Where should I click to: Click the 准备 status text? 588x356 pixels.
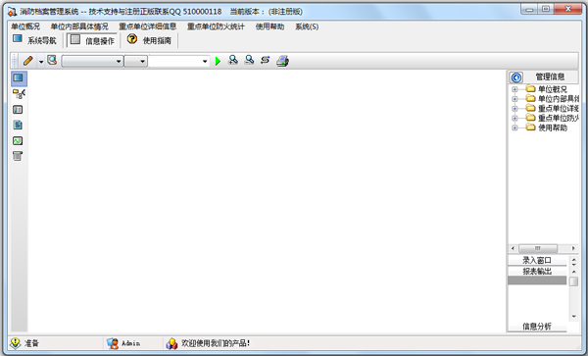point(32,343)
